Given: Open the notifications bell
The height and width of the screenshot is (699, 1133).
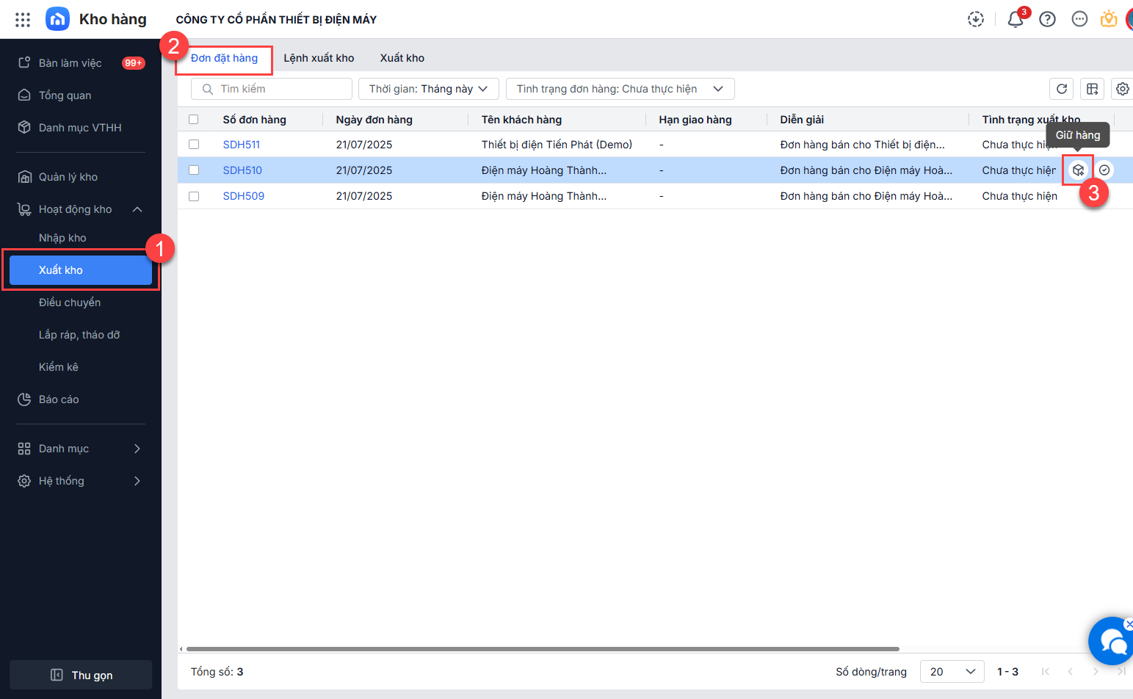Looking at the screenshot, I should 1016,19.
